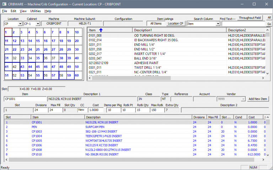Open the Utilities menu
Screen dimensions: 273x170
click(x=36, y=11)
